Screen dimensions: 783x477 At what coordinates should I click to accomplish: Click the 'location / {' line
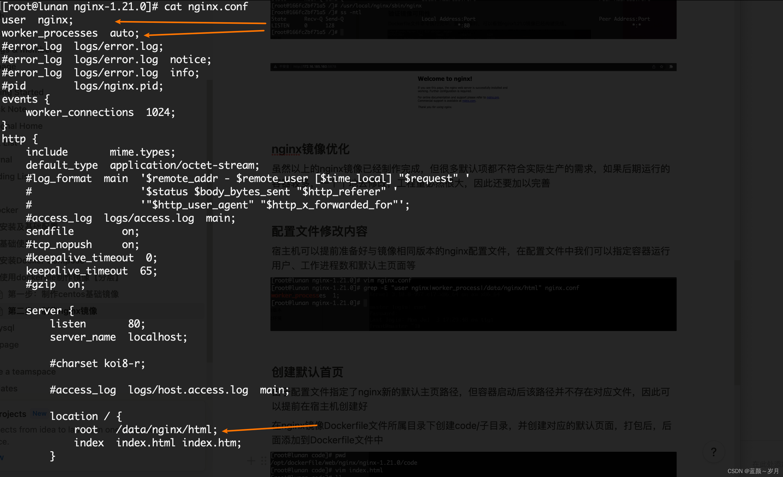[x=86, y=416]
